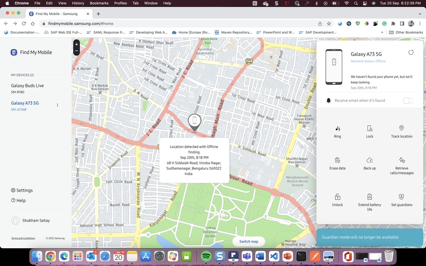Click the notification bell icon
Viewport: 426px width, 266px height.
coord(329,101)
